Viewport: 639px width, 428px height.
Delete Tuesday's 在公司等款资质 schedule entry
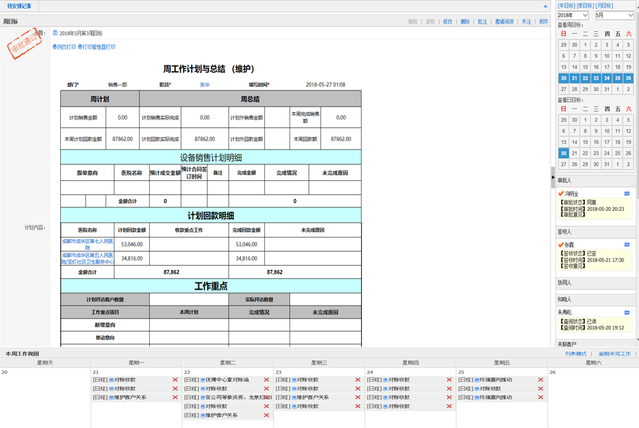[266, 398]
